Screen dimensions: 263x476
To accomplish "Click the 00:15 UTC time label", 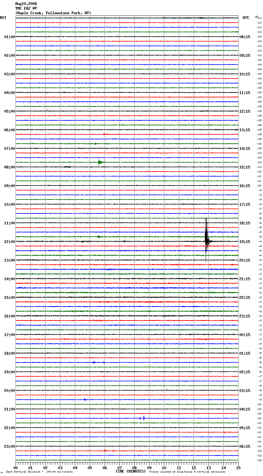I will pos(245,335).
